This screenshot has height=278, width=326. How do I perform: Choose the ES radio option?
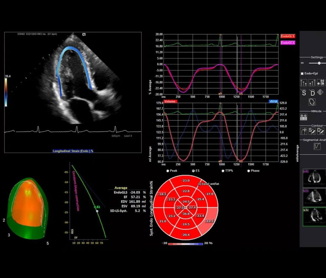tap(193, 171)
